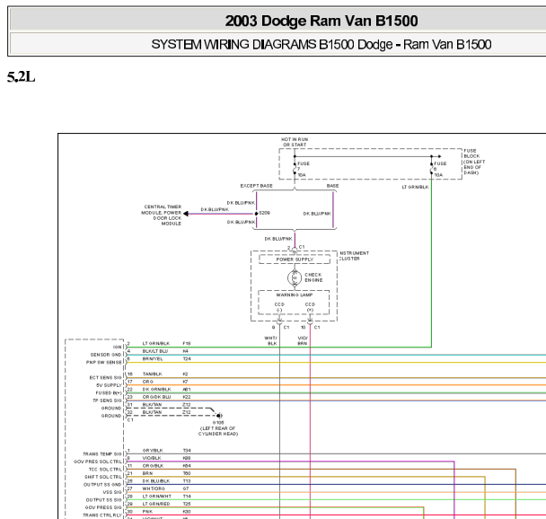
Task: Click the 'SYSTEM WIRING DIAGRAMS B1500' subtitle line
Action: 321,45
